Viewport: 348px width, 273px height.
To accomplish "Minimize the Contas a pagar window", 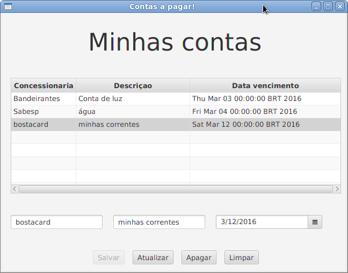I will click(317, 6).
